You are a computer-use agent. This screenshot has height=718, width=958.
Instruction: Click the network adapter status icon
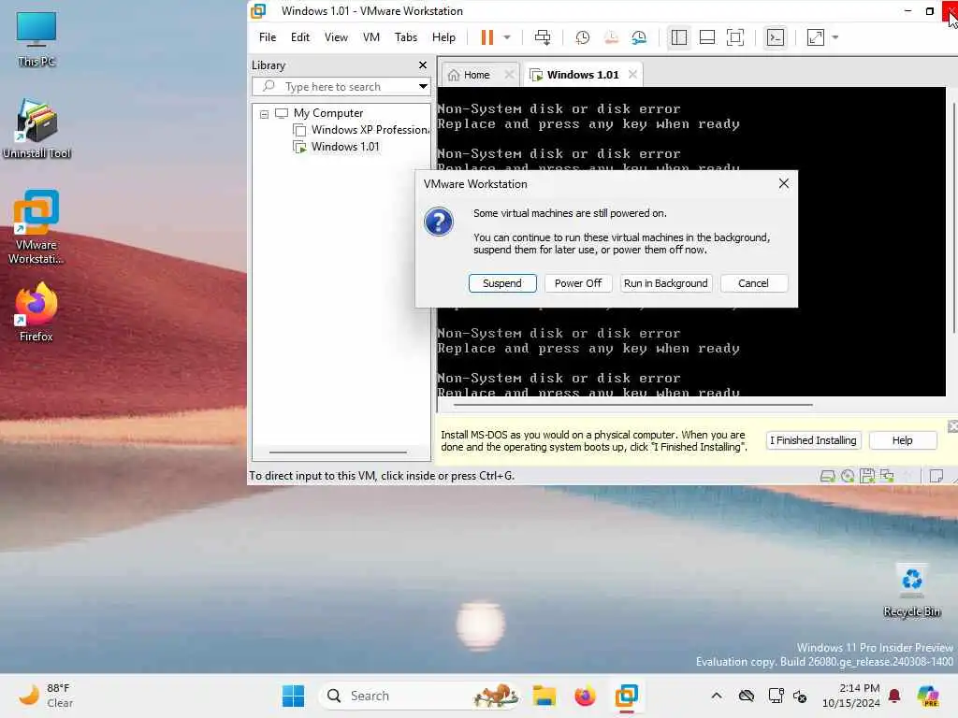[x=887, y=476]
